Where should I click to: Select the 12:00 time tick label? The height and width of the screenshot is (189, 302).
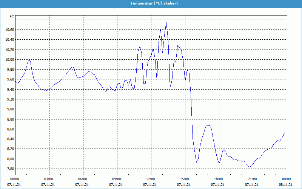(151, 179)
